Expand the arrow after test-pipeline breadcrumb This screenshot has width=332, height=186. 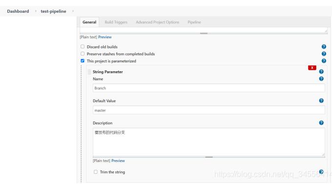tap(73, 11)
